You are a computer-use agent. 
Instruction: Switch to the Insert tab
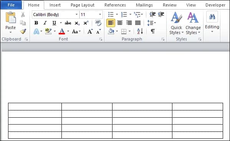click(55, 5)
